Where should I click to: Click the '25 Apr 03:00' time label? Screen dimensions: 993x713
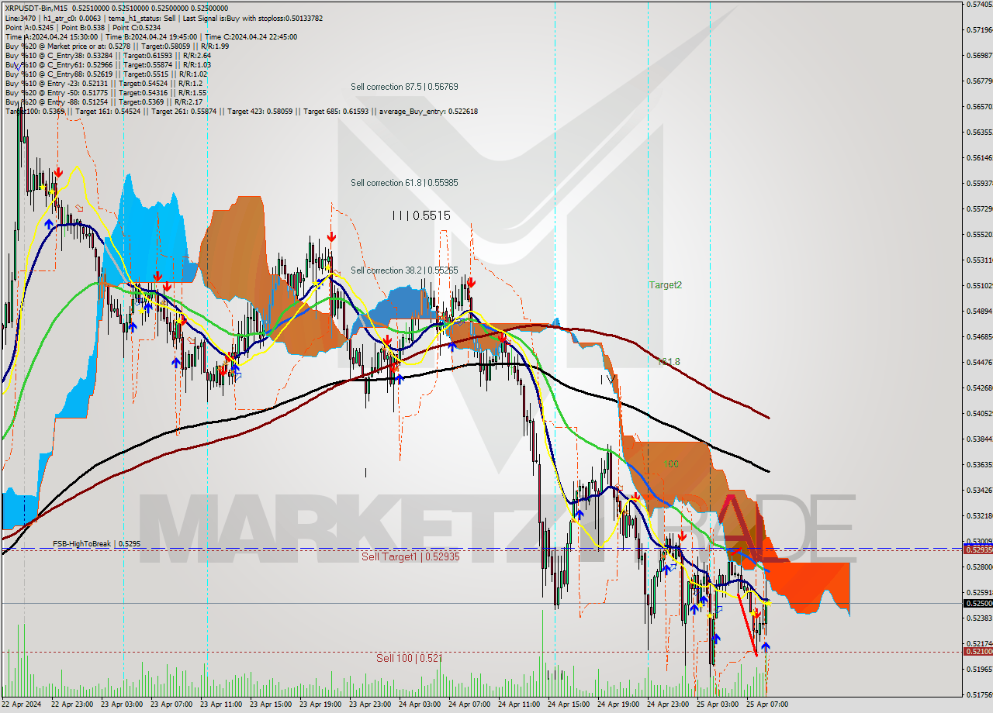click(x=718, y=705)
